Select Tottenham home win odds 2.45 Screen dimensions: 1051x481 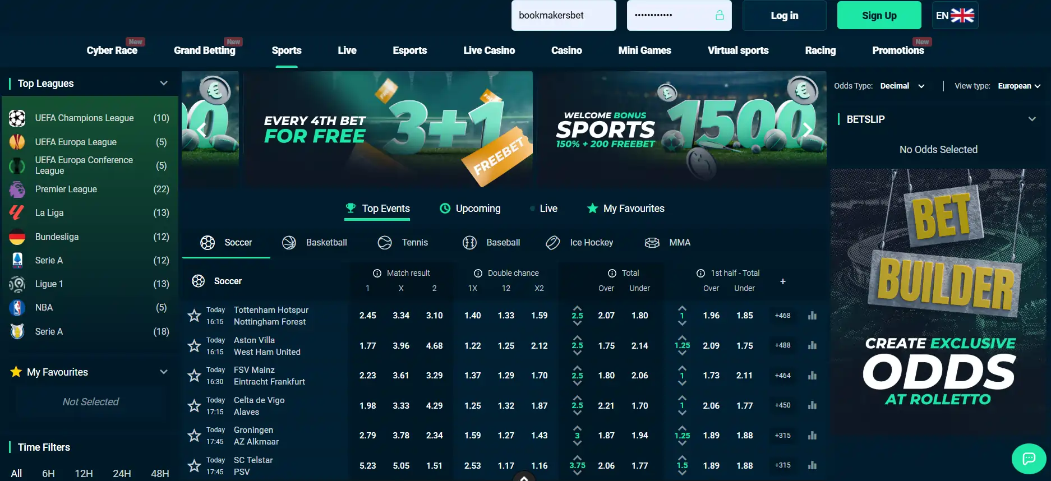pyautogui.click(x=368, y=316)
